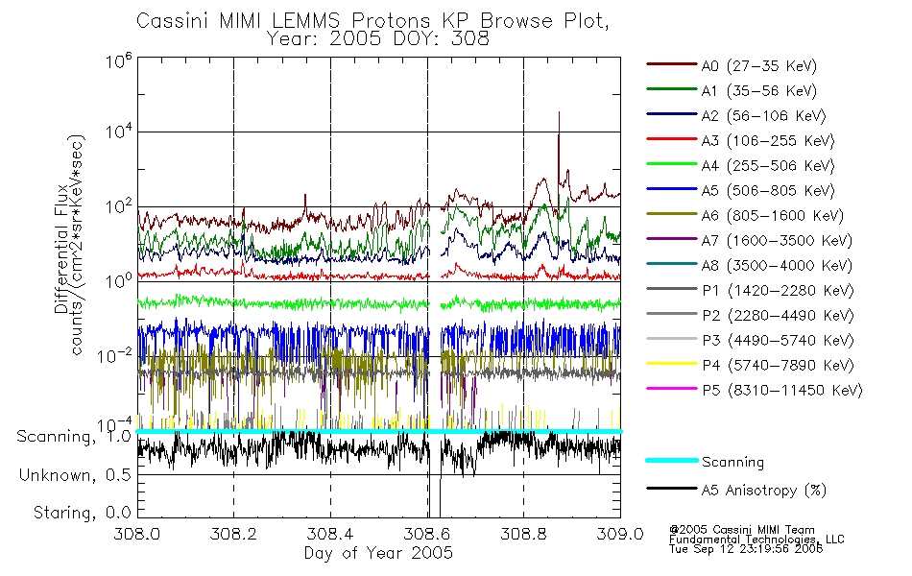Click the Tue Sep 12 23:19:56 timestamp
Viewport: 912px width, 576px height.
(x=746, y=549)
